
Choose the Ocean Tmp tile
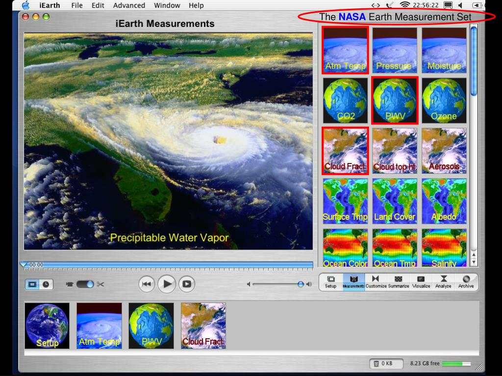[395, 248]
